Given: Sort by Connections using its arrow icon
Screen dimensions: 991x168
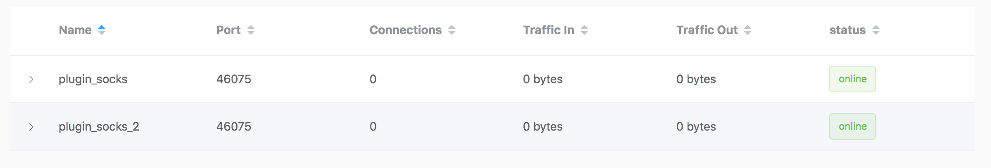Looking at the screenshot, I should pos(452,30).
